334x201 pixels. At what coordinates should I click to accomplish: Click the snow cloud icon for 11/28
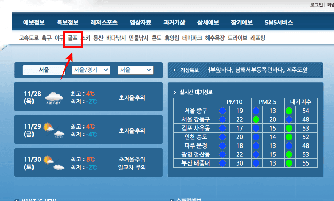[x=54, y=98]
